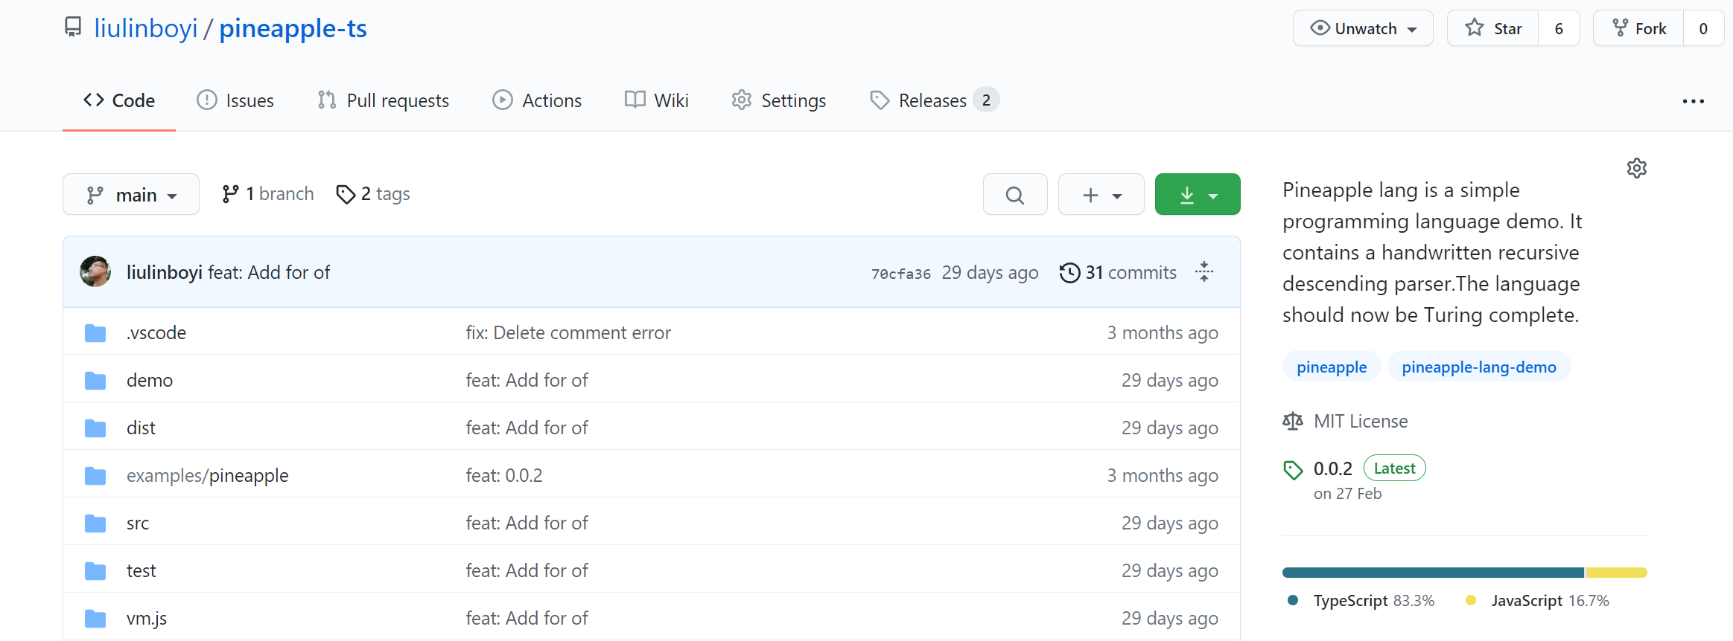Click the search file magnifier button
The height and width of the screenshot is (641, 1733).
pos(1015,194)
